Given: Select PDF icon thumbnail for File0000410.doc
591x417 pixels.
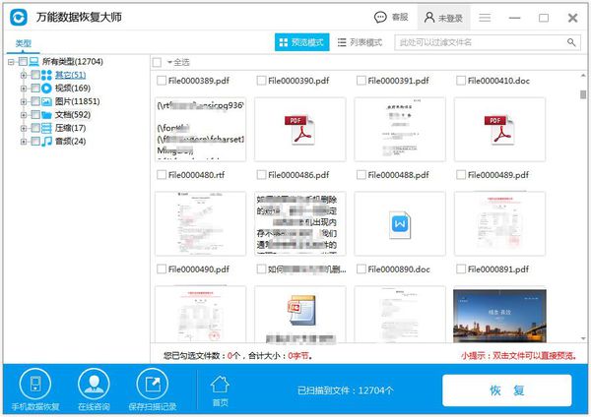Looking at the screenshot, I should coord(499,130).
